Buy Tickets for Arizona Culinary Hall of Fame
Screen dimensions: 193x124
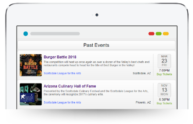coord(164,103)
